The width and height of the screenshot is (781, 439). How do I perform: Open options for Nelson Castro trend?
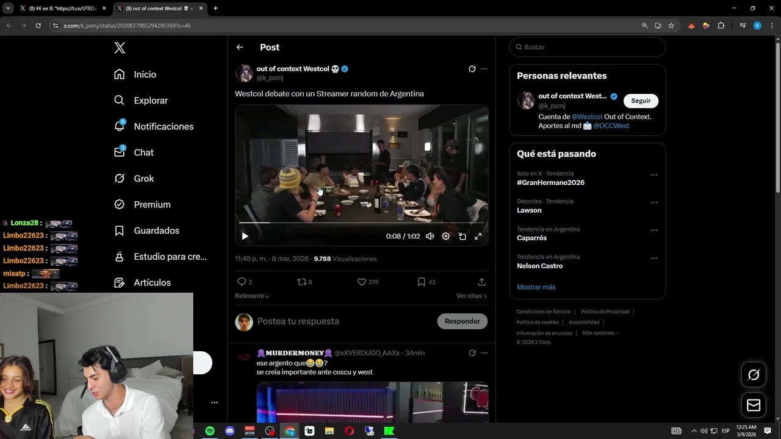(654, 258)
